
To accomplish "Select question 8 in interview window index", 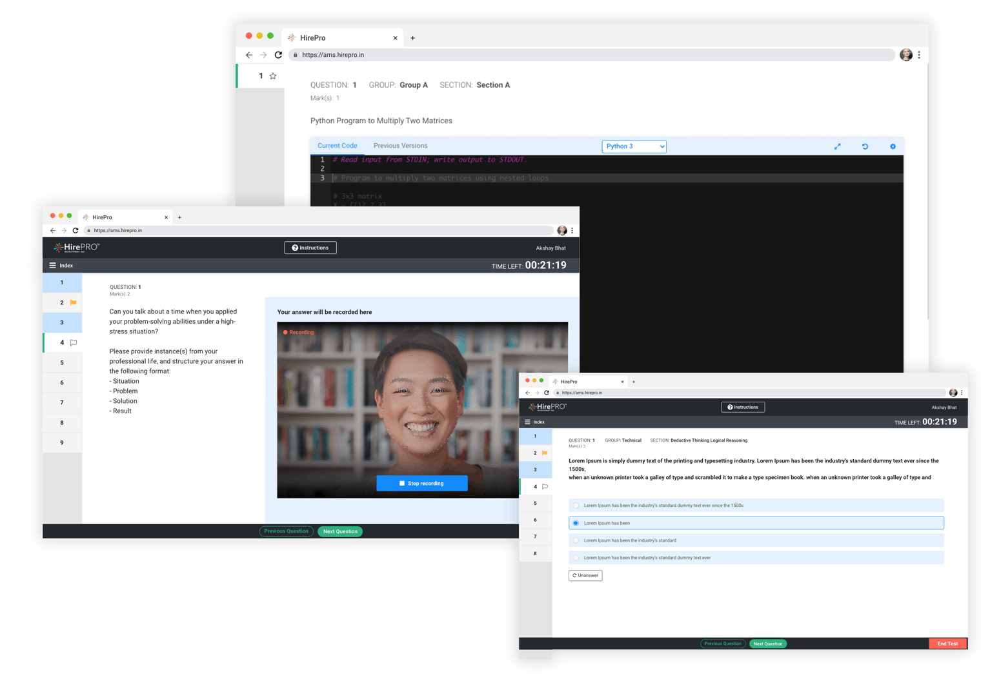I will (x=62, y=422).
